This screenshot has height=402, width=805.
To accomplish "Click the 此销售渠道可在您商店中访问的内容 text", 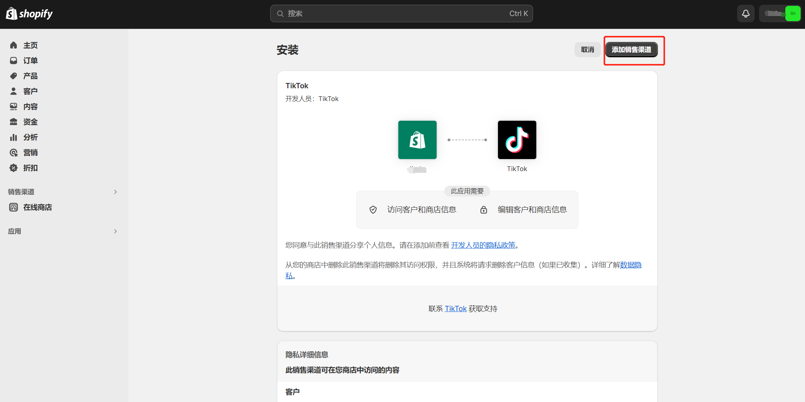I will [x=342, y=370].
